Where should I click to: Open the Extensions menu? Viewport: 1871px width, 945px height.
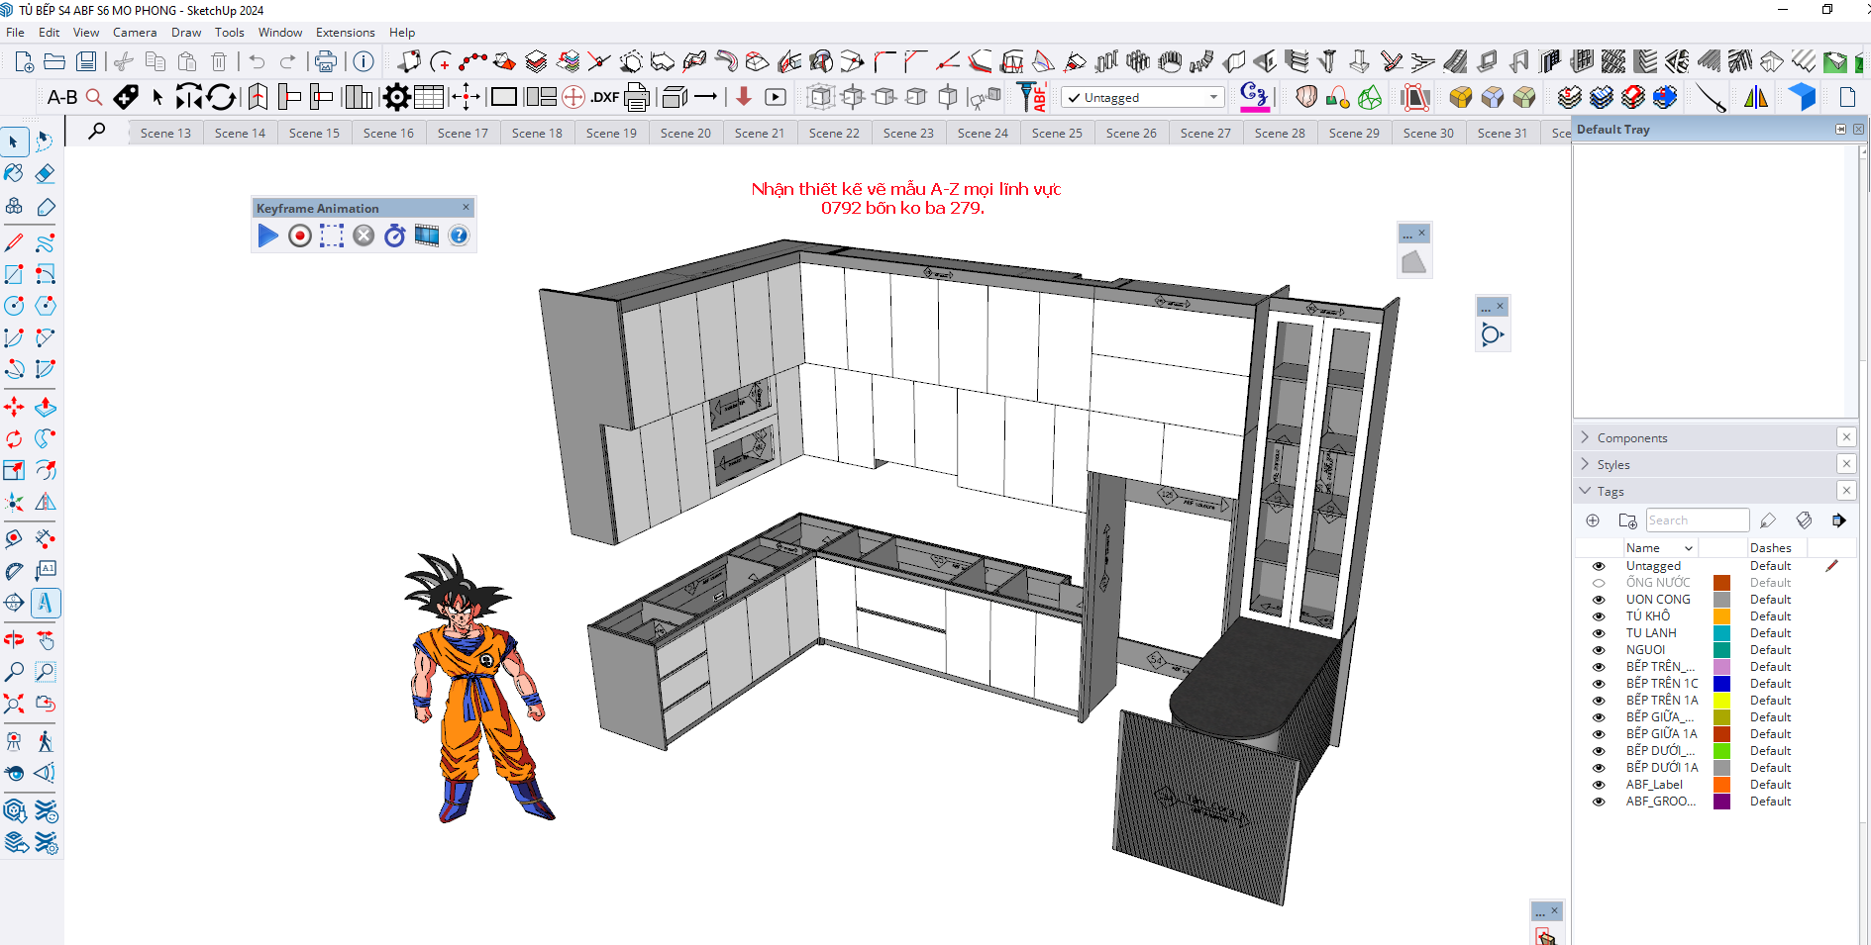pyautogui.click(x=345, y=33)
